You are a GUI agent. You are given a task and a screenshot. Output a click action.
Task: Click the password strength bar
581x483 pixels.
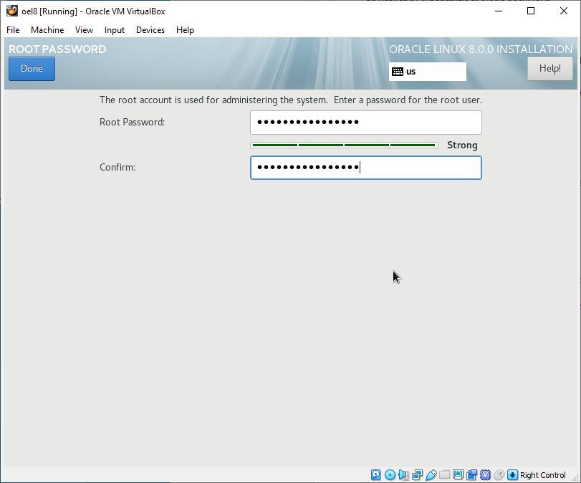tap(344, 145)
